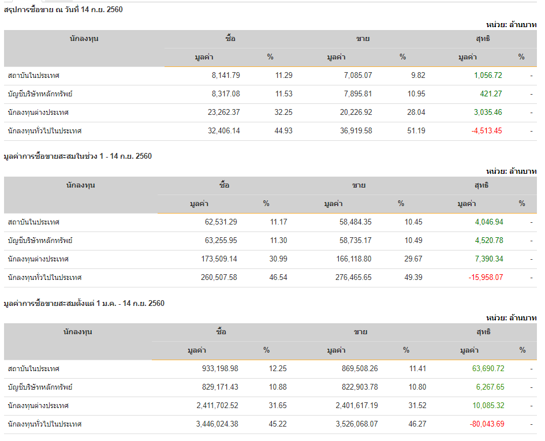Select the percentage 46.27
Screen dimensions: 545x441
pyautogui.click(x=417, y=424)
